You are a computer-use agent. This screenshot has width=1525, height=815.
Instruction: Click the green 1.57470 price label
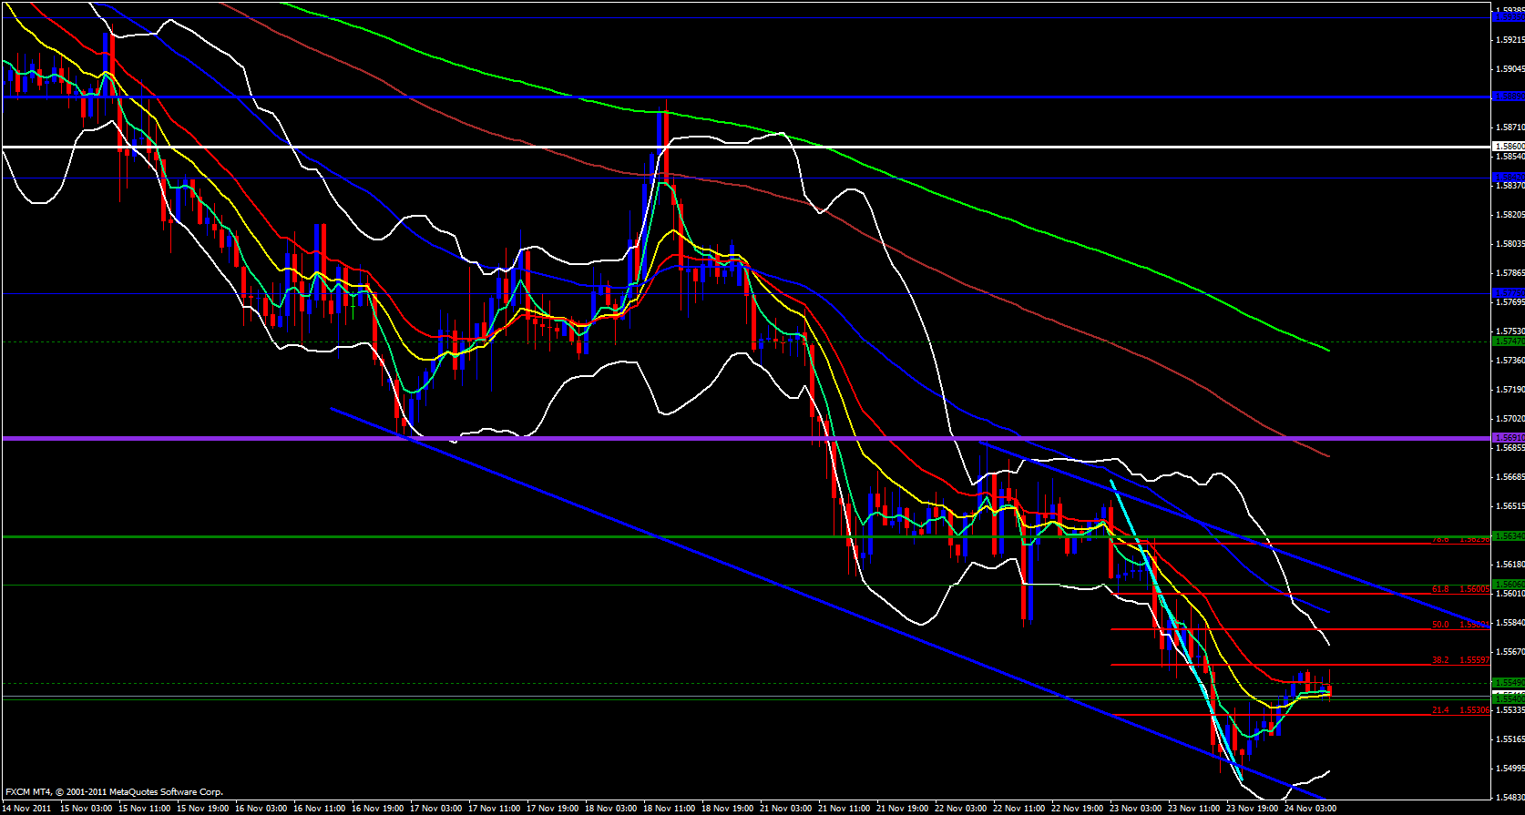click(1508, 341)
